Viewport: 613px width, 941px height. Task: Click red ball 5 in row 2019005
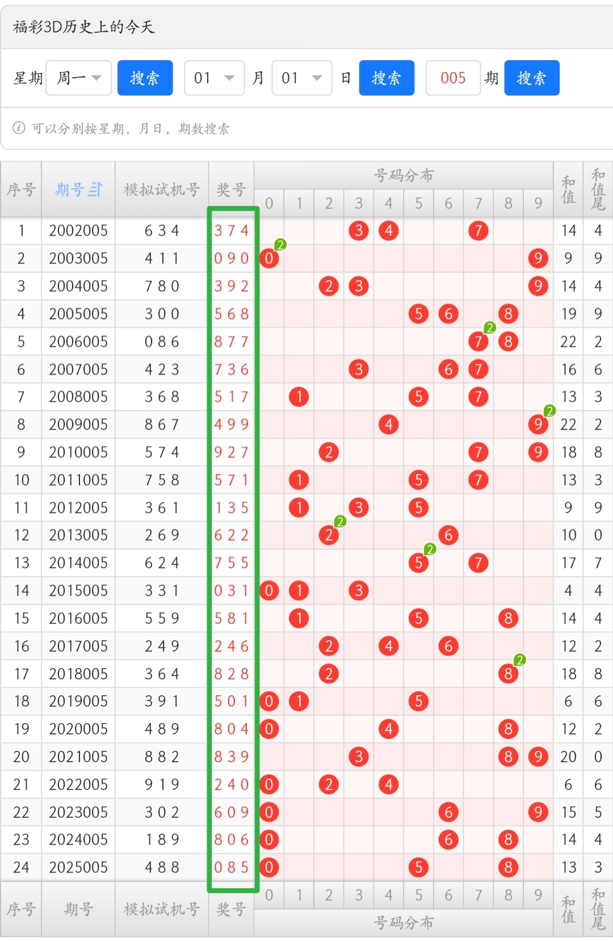(418, 701)
